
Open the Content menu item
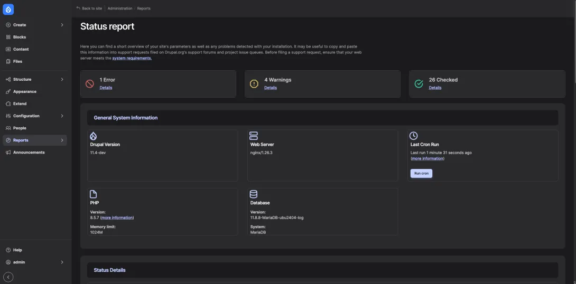(35, 49)
